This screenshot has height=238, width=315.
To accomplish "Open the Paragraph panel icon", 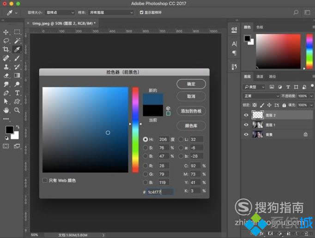I will pyautogui.click(x=234, y=53).
